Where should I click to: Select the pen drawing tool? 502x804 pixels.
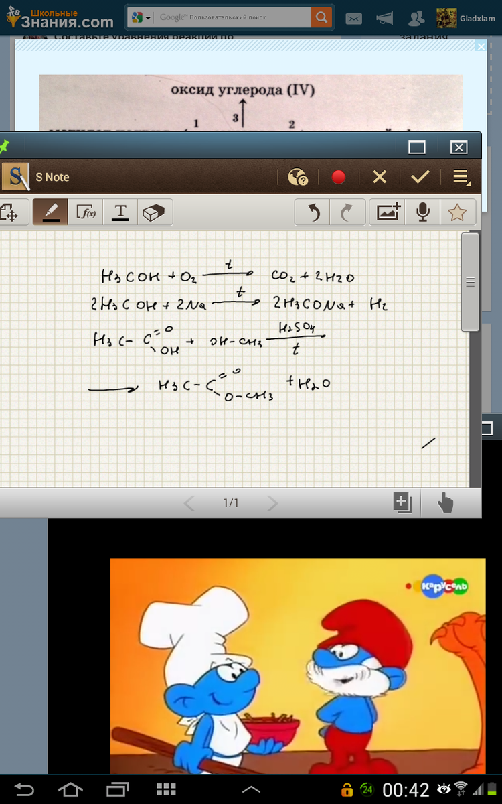[x=50, y=212]
